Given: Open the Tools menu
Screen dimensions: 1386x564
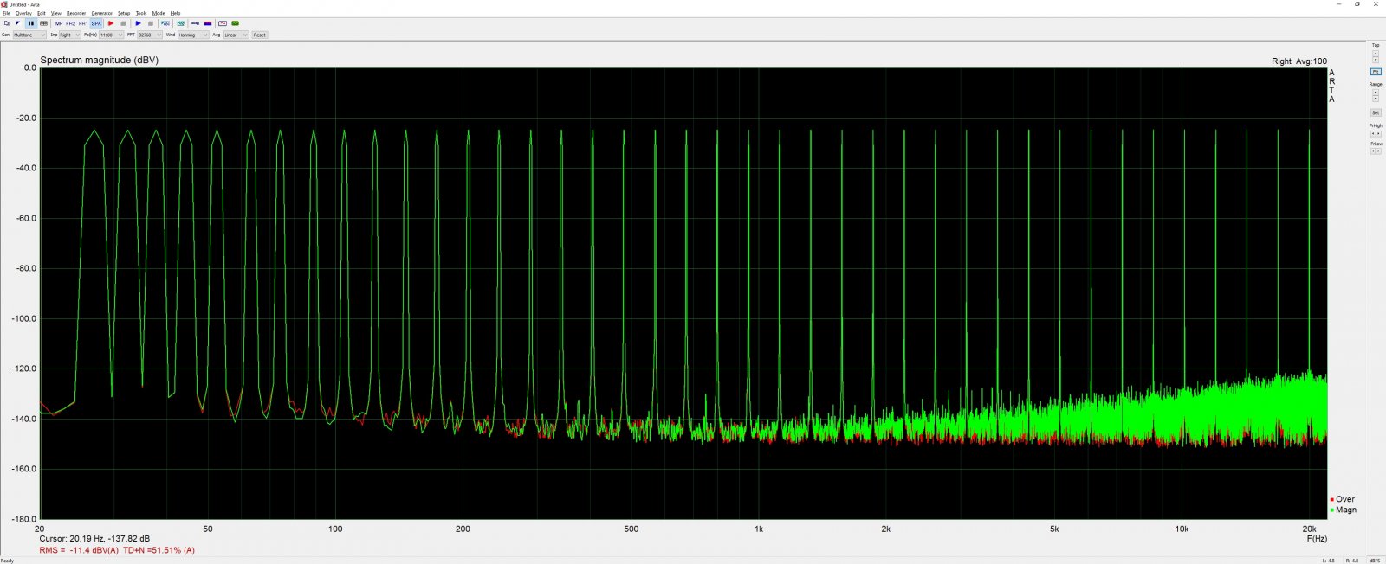Looking at the screenshot, I should coord(141,13).
